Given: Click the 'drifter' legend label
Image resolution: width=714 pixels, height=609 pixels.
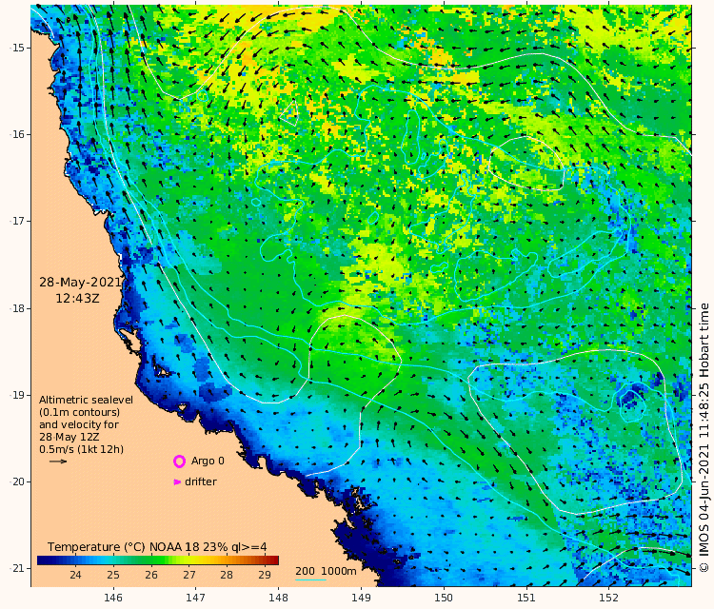Looking at the screenshot, I should 201,481.
